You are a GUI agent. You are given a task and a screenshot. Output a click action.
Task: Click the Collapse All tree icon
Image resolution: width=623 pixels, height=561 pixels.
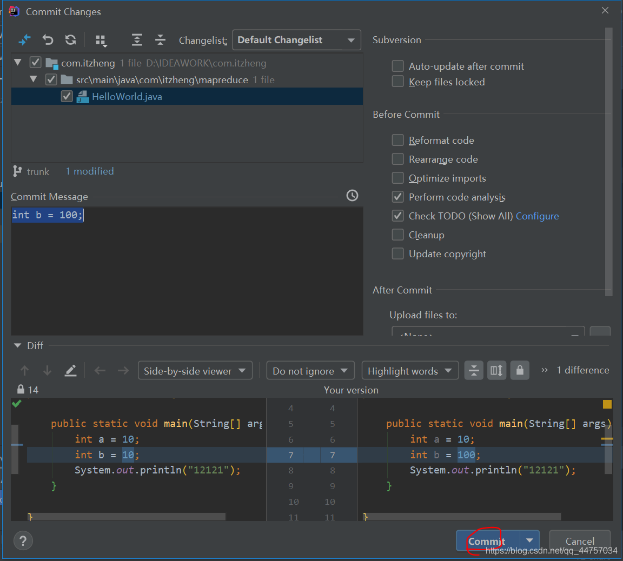coord(160,40)
